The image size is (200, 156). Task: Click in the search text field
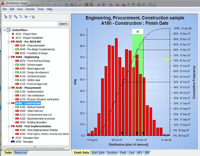pyautogui.click(x=29, y=24)
